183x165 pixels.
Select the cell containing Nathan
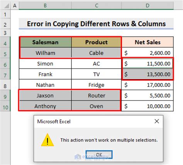[45, 85]
